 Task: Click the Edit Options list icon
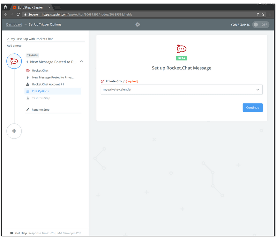tap(28, 91)
